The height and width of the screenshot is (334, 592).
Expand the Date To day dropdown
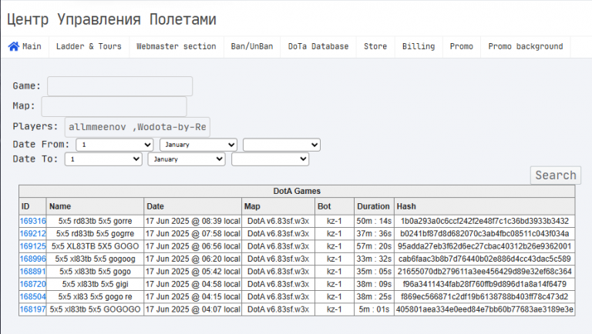[103, 159]
